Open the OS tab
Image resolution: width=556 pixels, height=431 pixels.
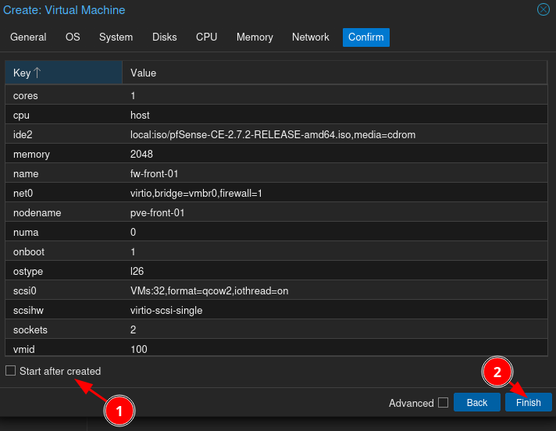tap(73, 37)
